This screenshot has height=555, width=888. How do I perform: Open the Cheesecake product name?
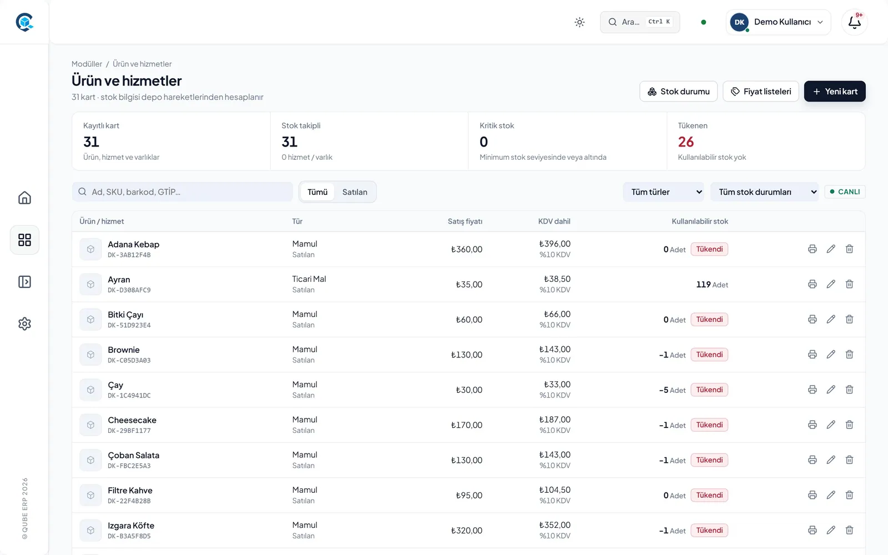[132, 420]
